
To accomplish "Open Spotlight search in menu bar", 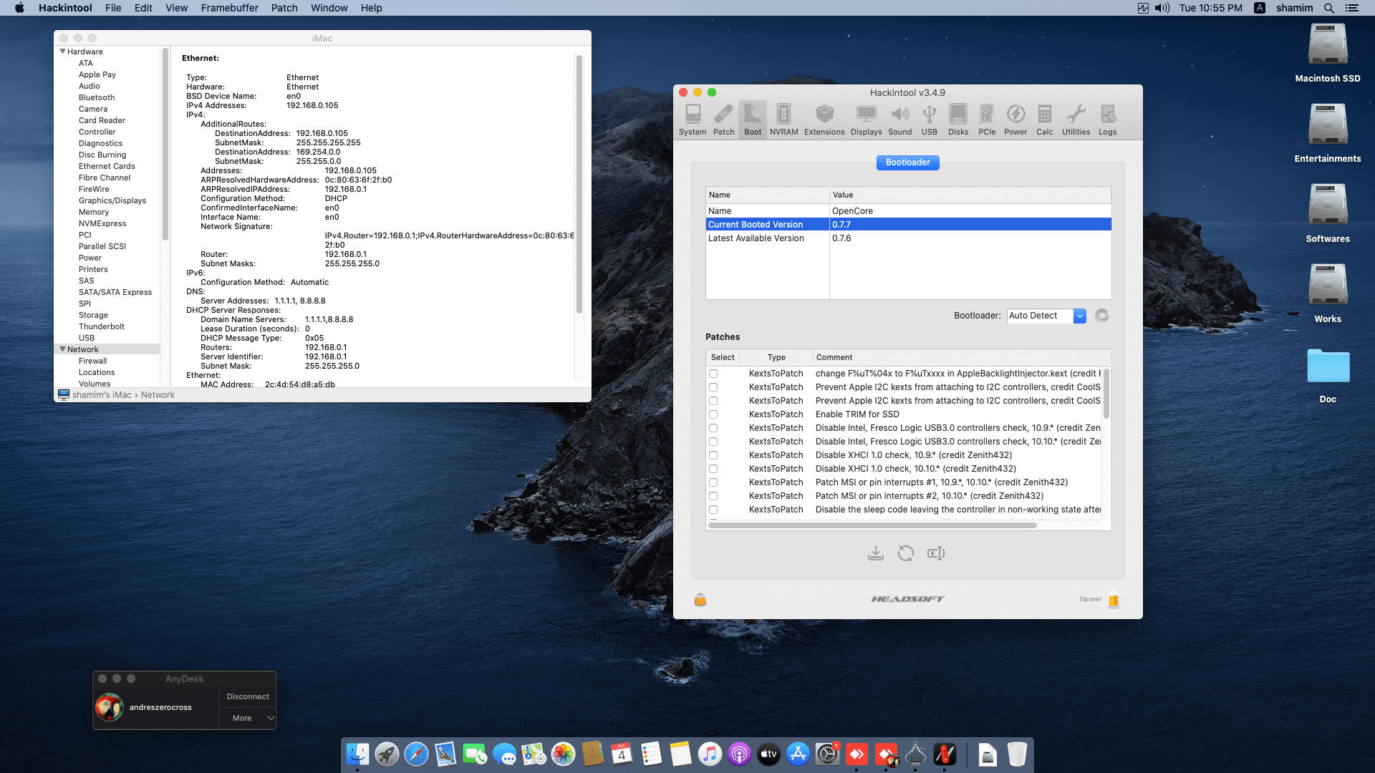I will tap(1328, 8).
